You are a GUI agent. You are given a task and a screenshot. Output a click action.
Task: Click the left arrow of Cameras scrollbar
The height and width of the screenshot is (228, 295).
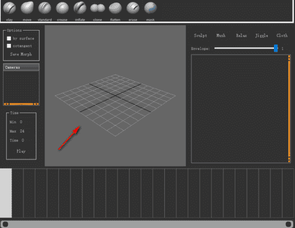pyautogui.click(x=6, y=104)
